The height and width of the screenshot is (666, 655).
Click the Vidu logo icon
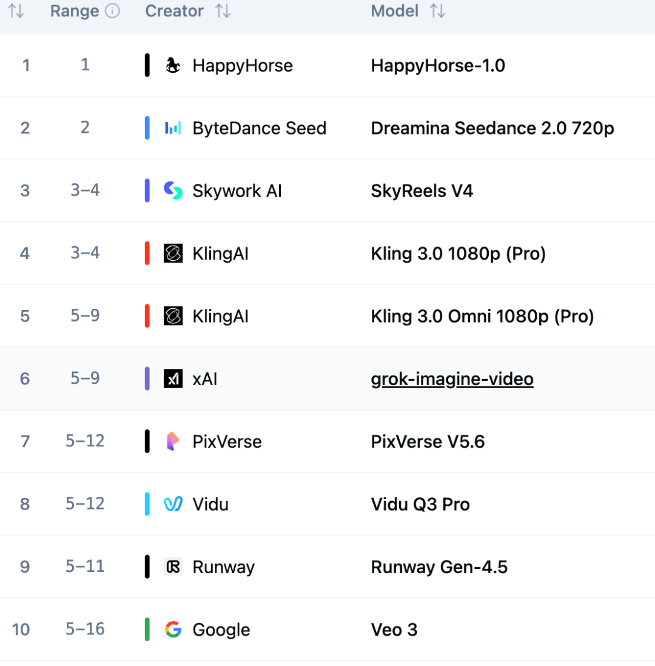tap(173, 504)
